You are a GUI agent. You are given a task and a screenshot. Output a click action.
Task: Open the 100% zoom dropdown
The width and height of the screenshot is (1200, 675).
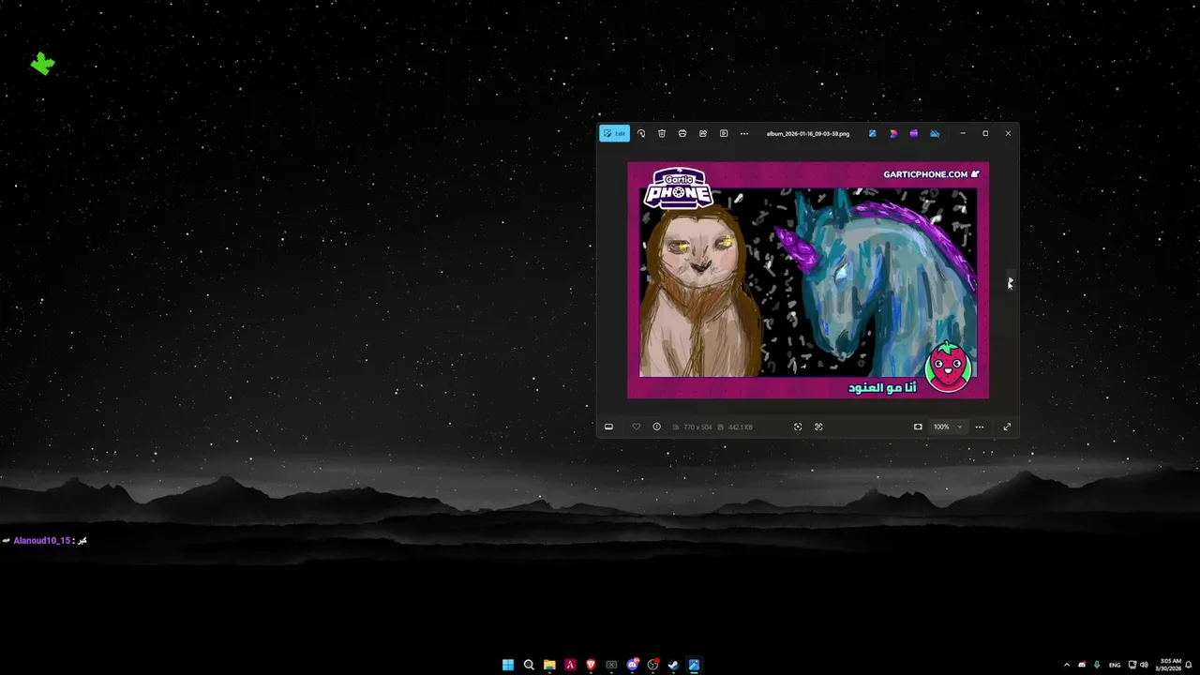pos(948,427)
